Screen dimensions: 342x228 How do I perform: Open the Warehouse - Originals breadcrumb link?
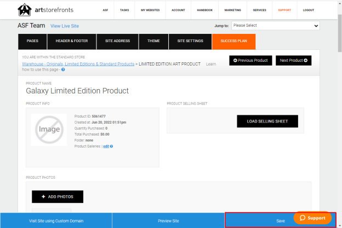[x=78, y=64]
